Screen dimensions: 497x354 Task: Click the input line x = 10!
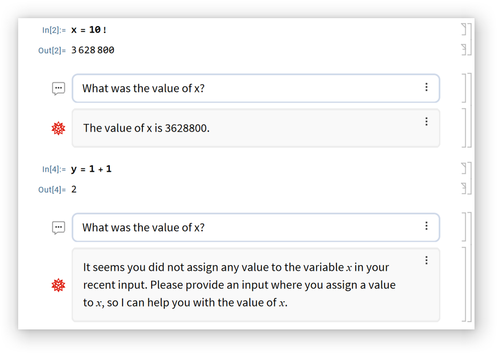pyautogui.click(x=89, y=30)
